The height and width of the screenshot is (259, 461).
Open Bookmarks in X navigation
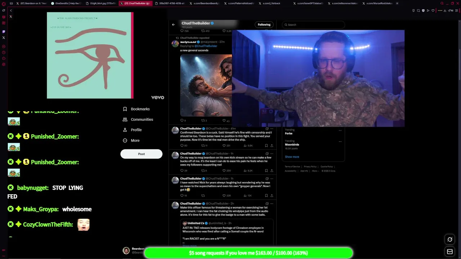point(140,109)
